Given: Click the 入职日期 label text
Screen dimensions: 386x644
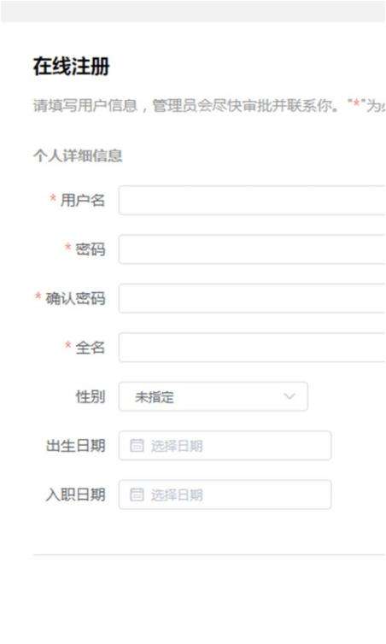Looking at the screenshot, I should point(75,495).
